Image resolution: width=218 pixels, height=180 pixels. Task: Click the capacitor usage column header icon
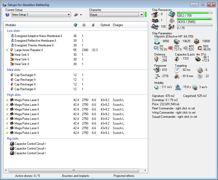click(93, 25)
